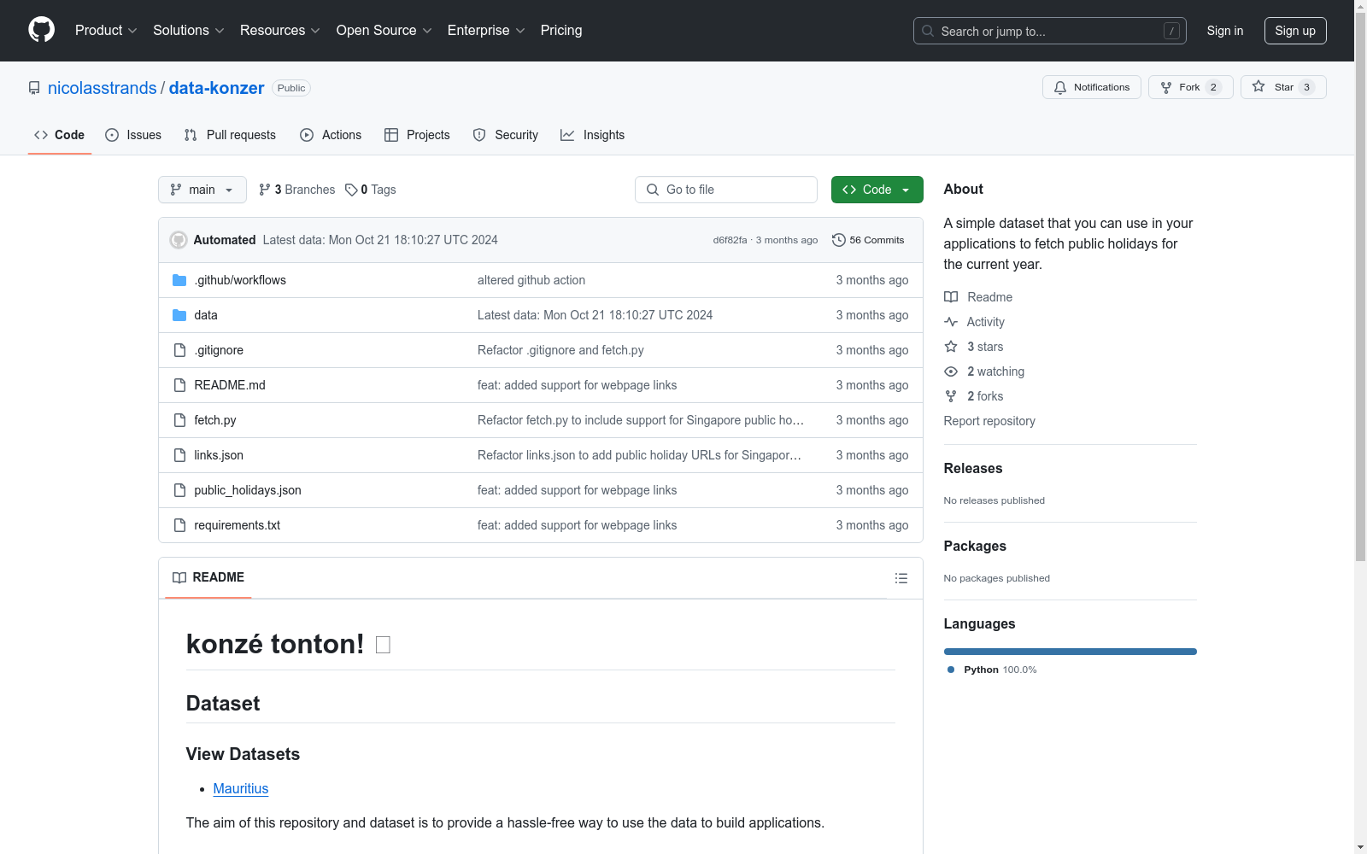Click the star count badge 3

click(1306, 87)
